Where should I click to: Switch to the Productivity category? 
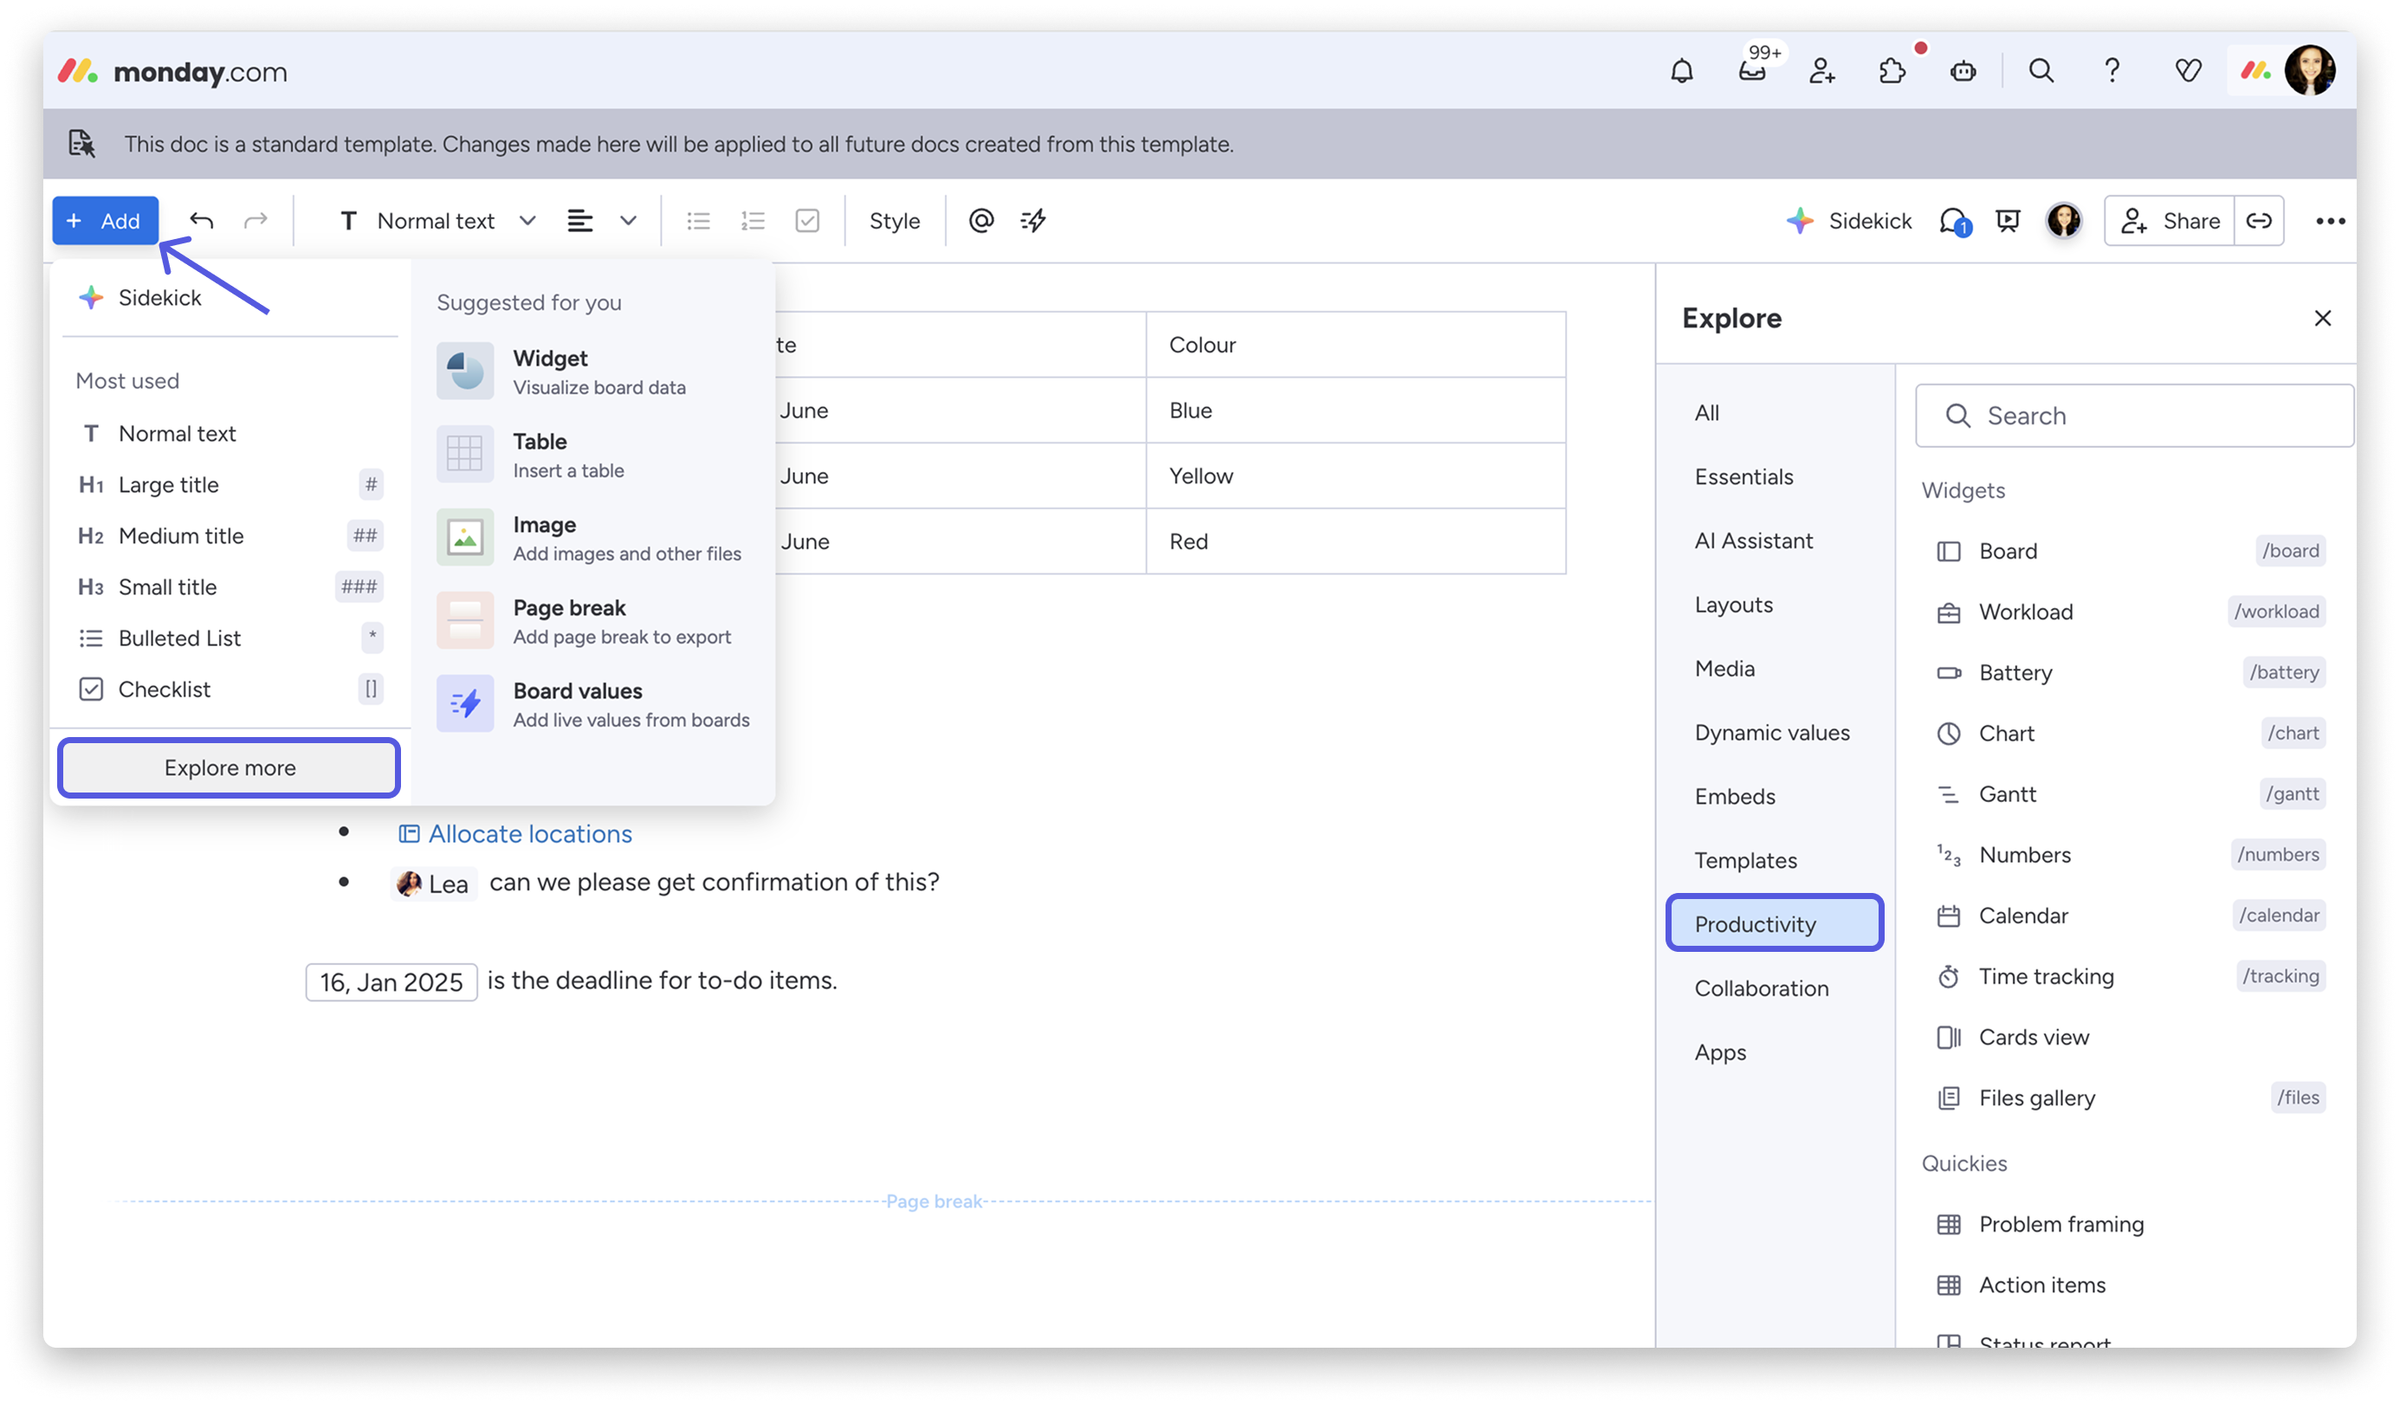tap(1756, 923)
